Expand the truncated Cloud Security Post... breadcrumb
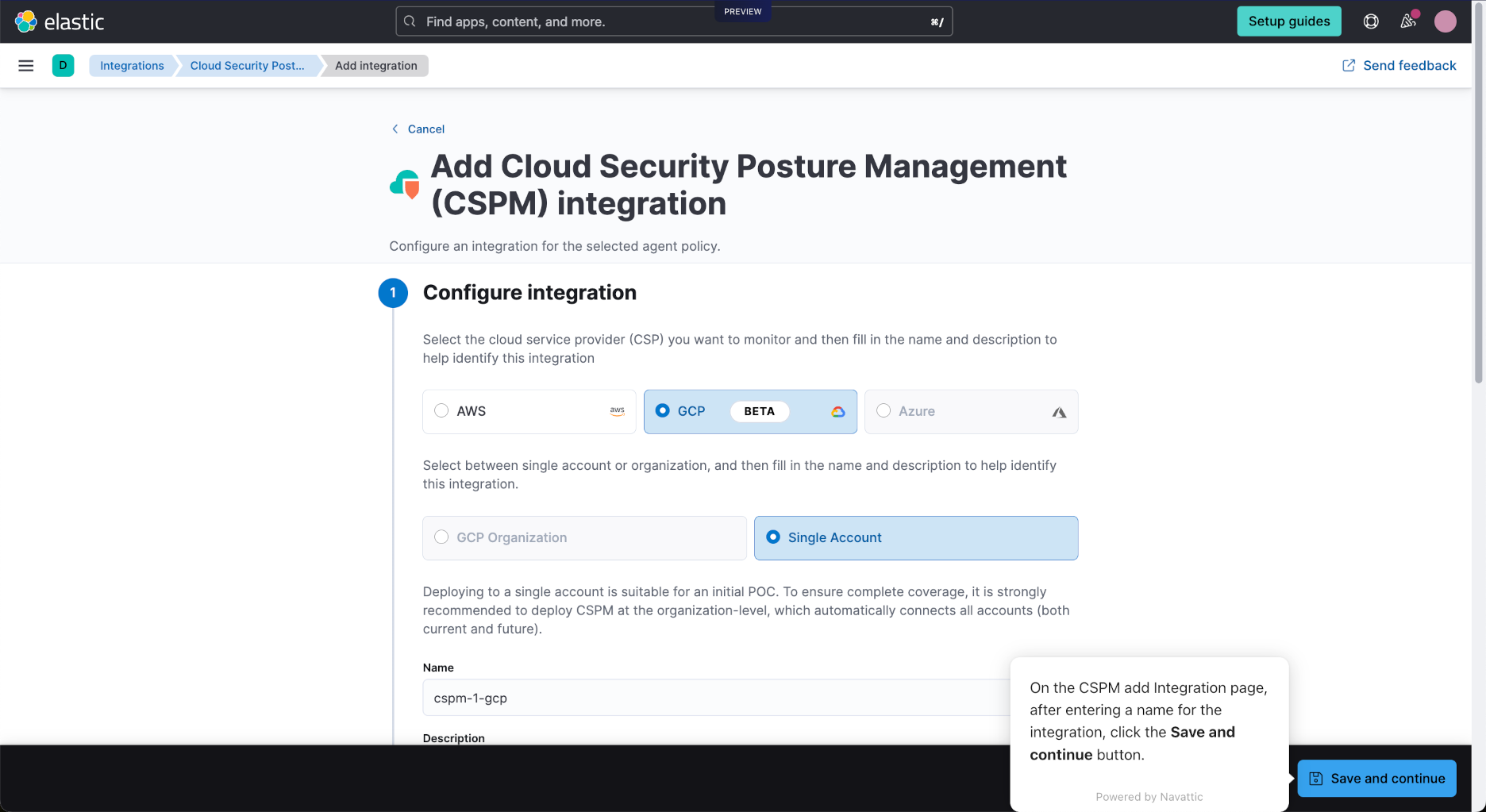Viewport: 1486px width, 812px height. coord(247,65)
